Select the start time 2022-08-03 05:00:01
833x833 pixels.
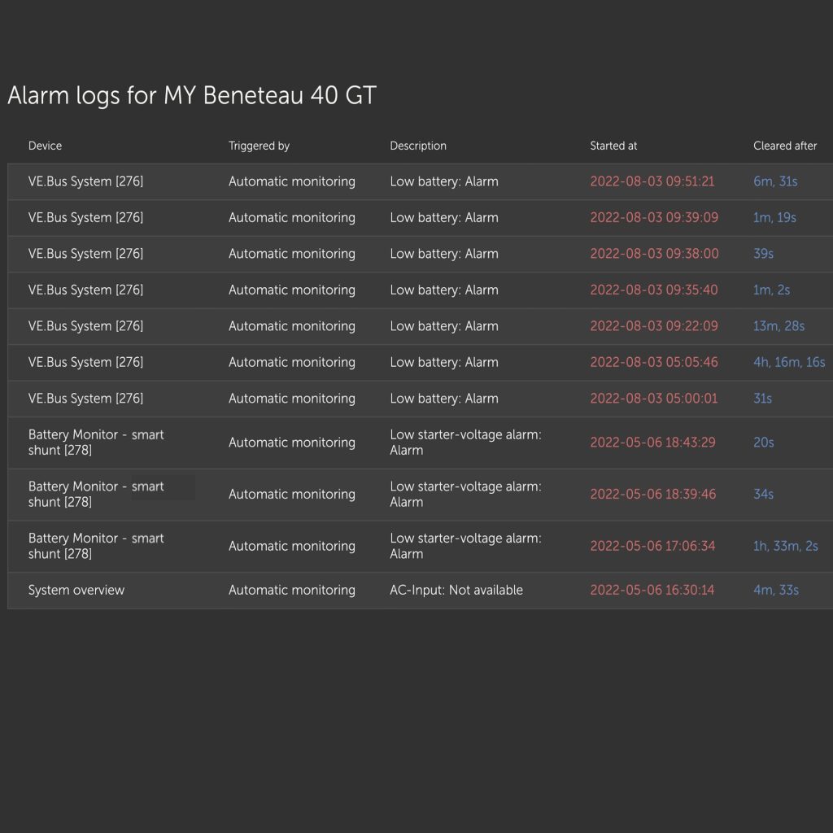(x=654, y=399)
